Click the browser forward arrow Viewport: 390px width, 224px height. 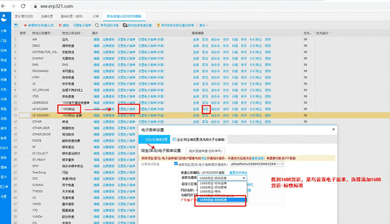click(x=13, y=6)
